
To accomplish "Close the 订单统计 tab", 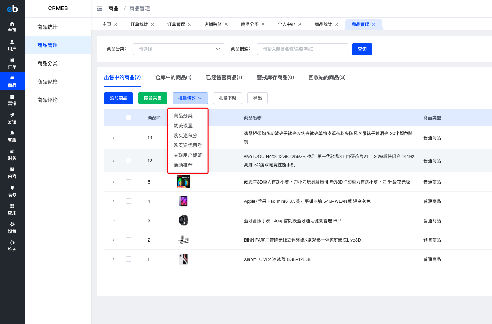I will 152,24.
